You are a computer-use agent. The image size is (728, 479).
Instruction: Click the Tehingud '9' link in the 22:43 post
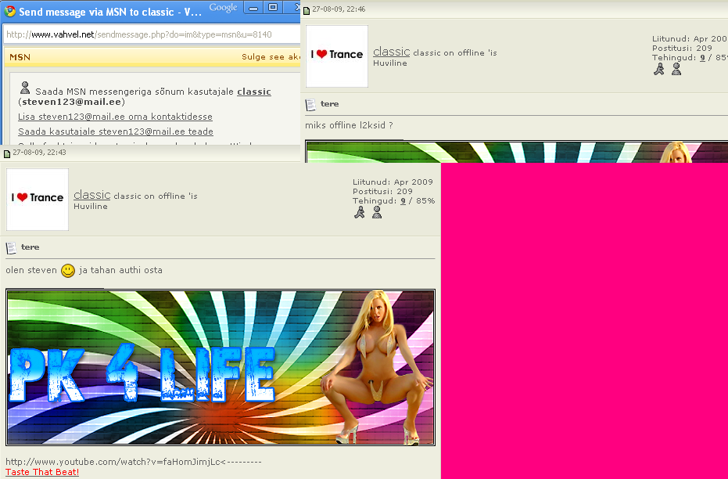tap(403, 201)
